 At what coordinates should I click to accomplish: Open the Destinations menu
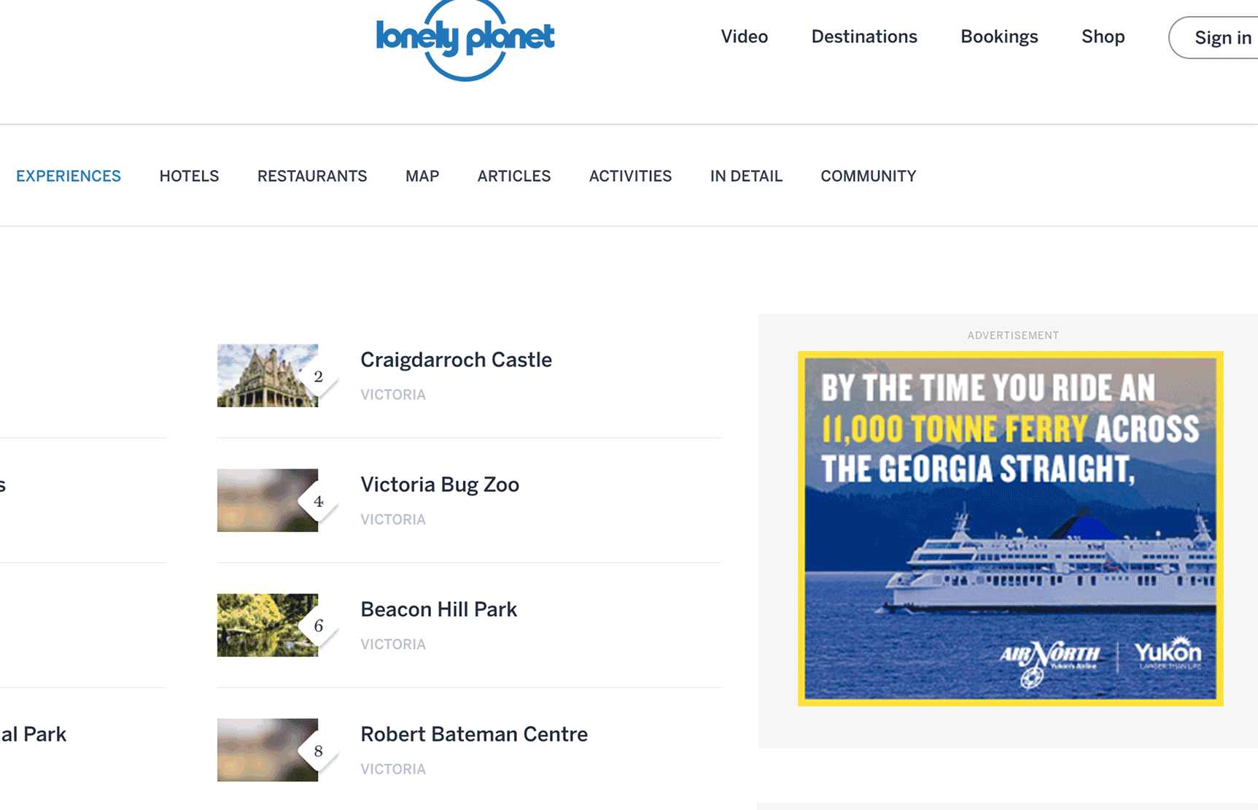coord(864,36)
